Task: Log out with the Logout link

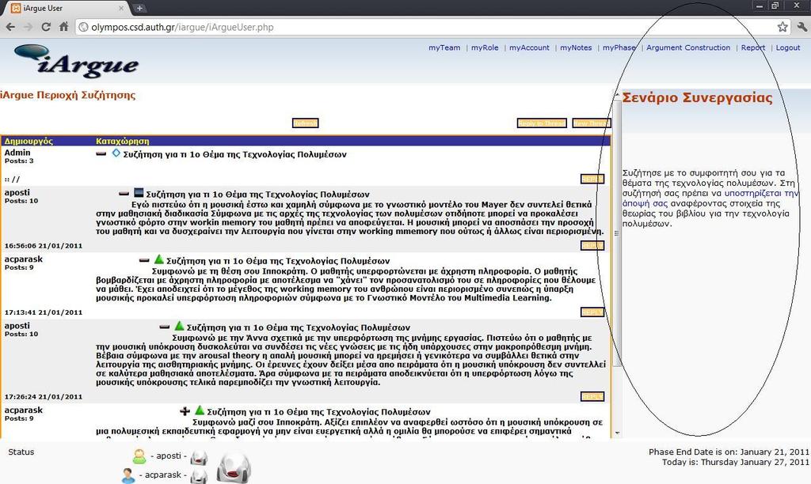Action: coord(788,47)
